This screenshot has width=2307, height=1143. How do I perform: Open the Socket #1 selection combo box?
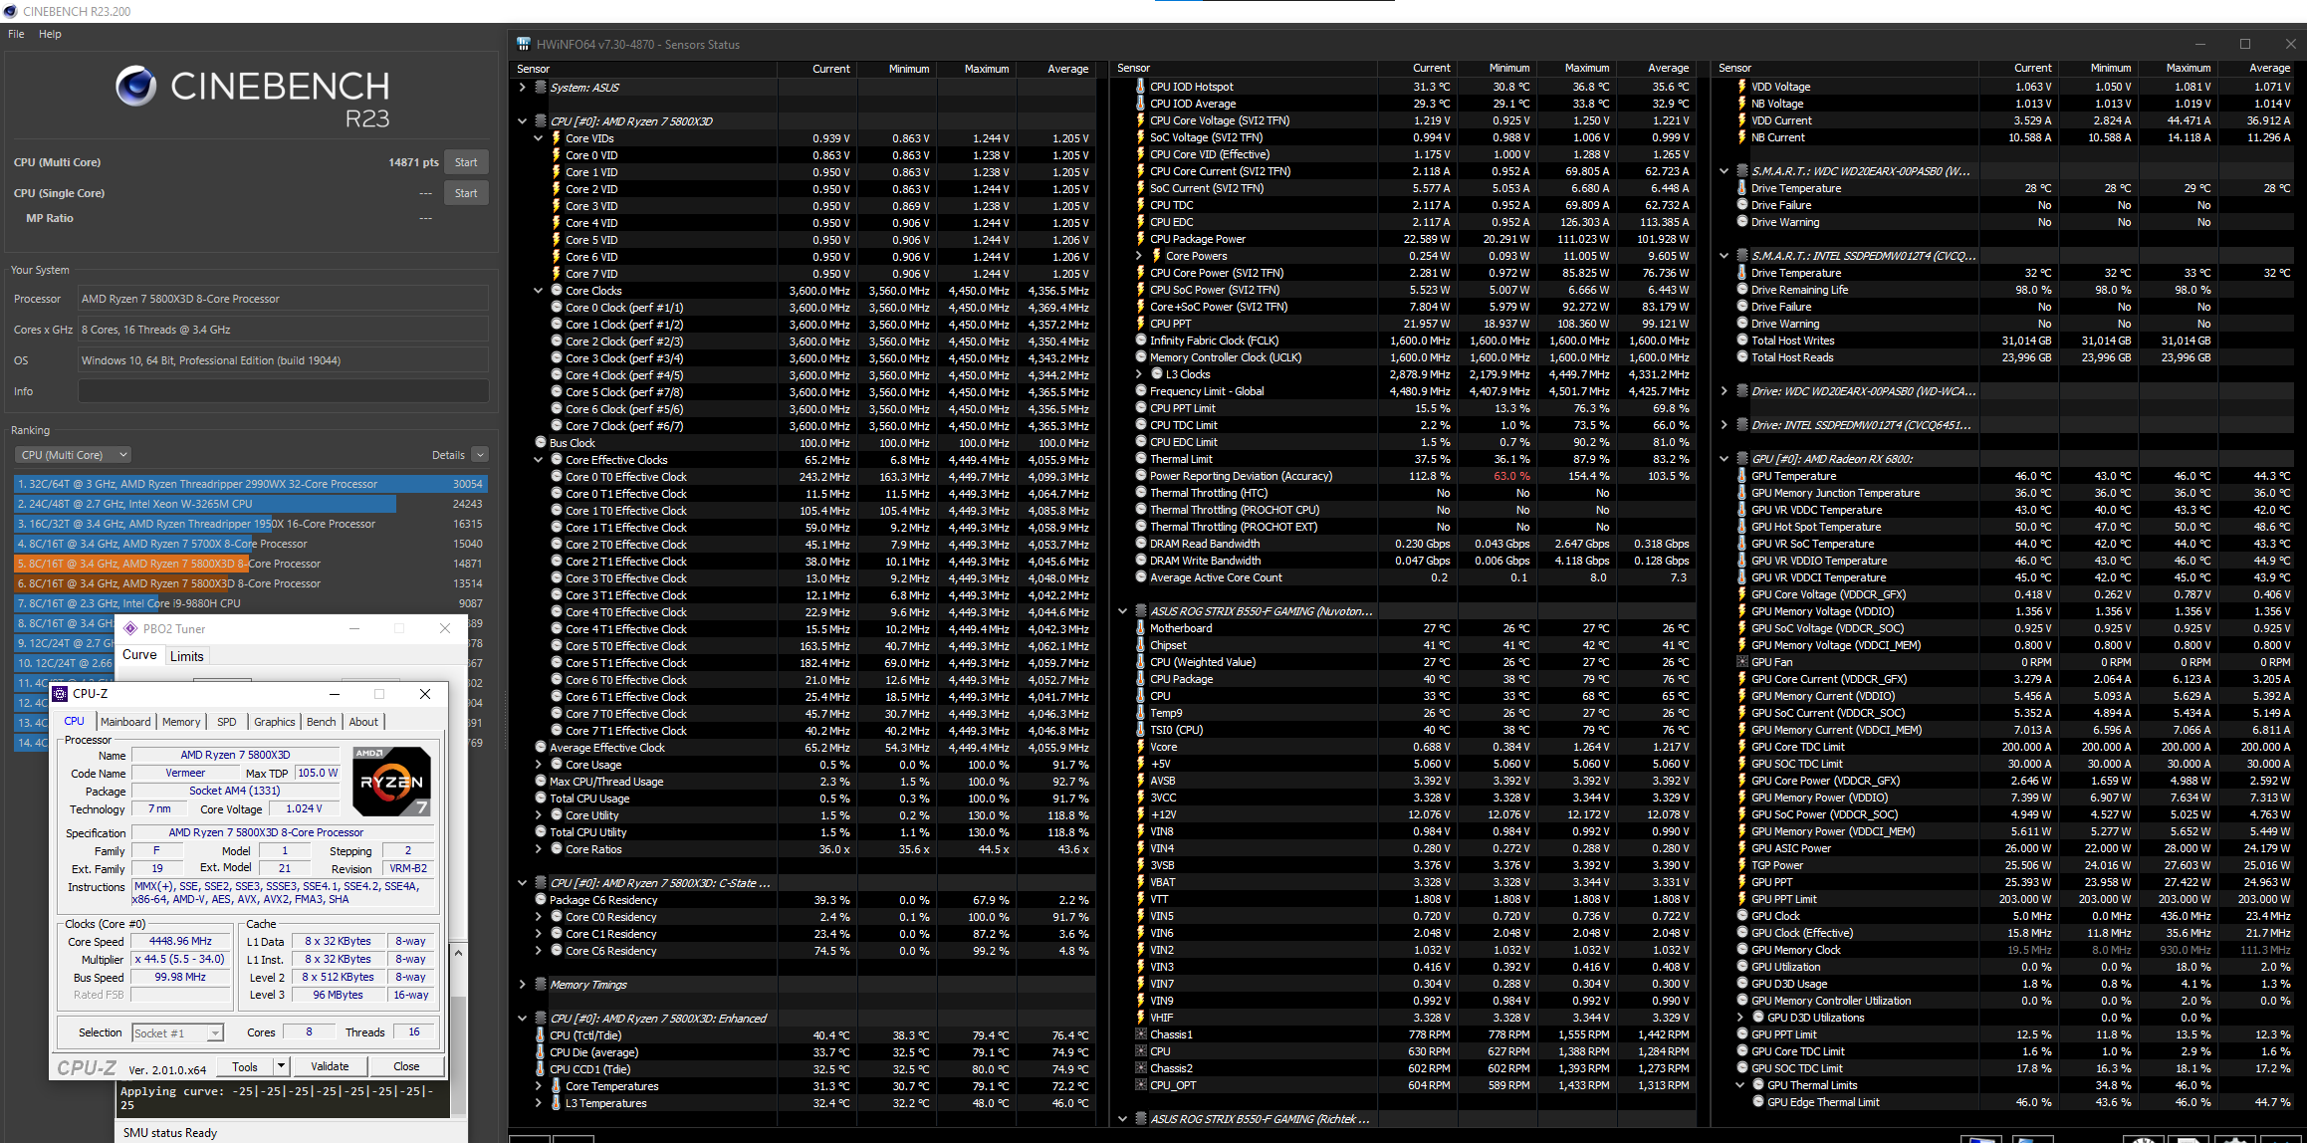(x=178, y=1032)
